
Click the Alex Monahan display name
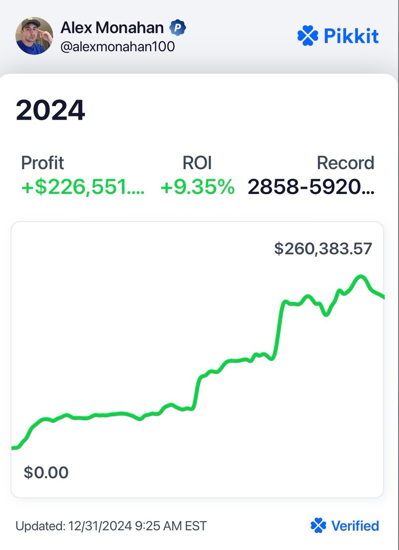pos(112,28)
